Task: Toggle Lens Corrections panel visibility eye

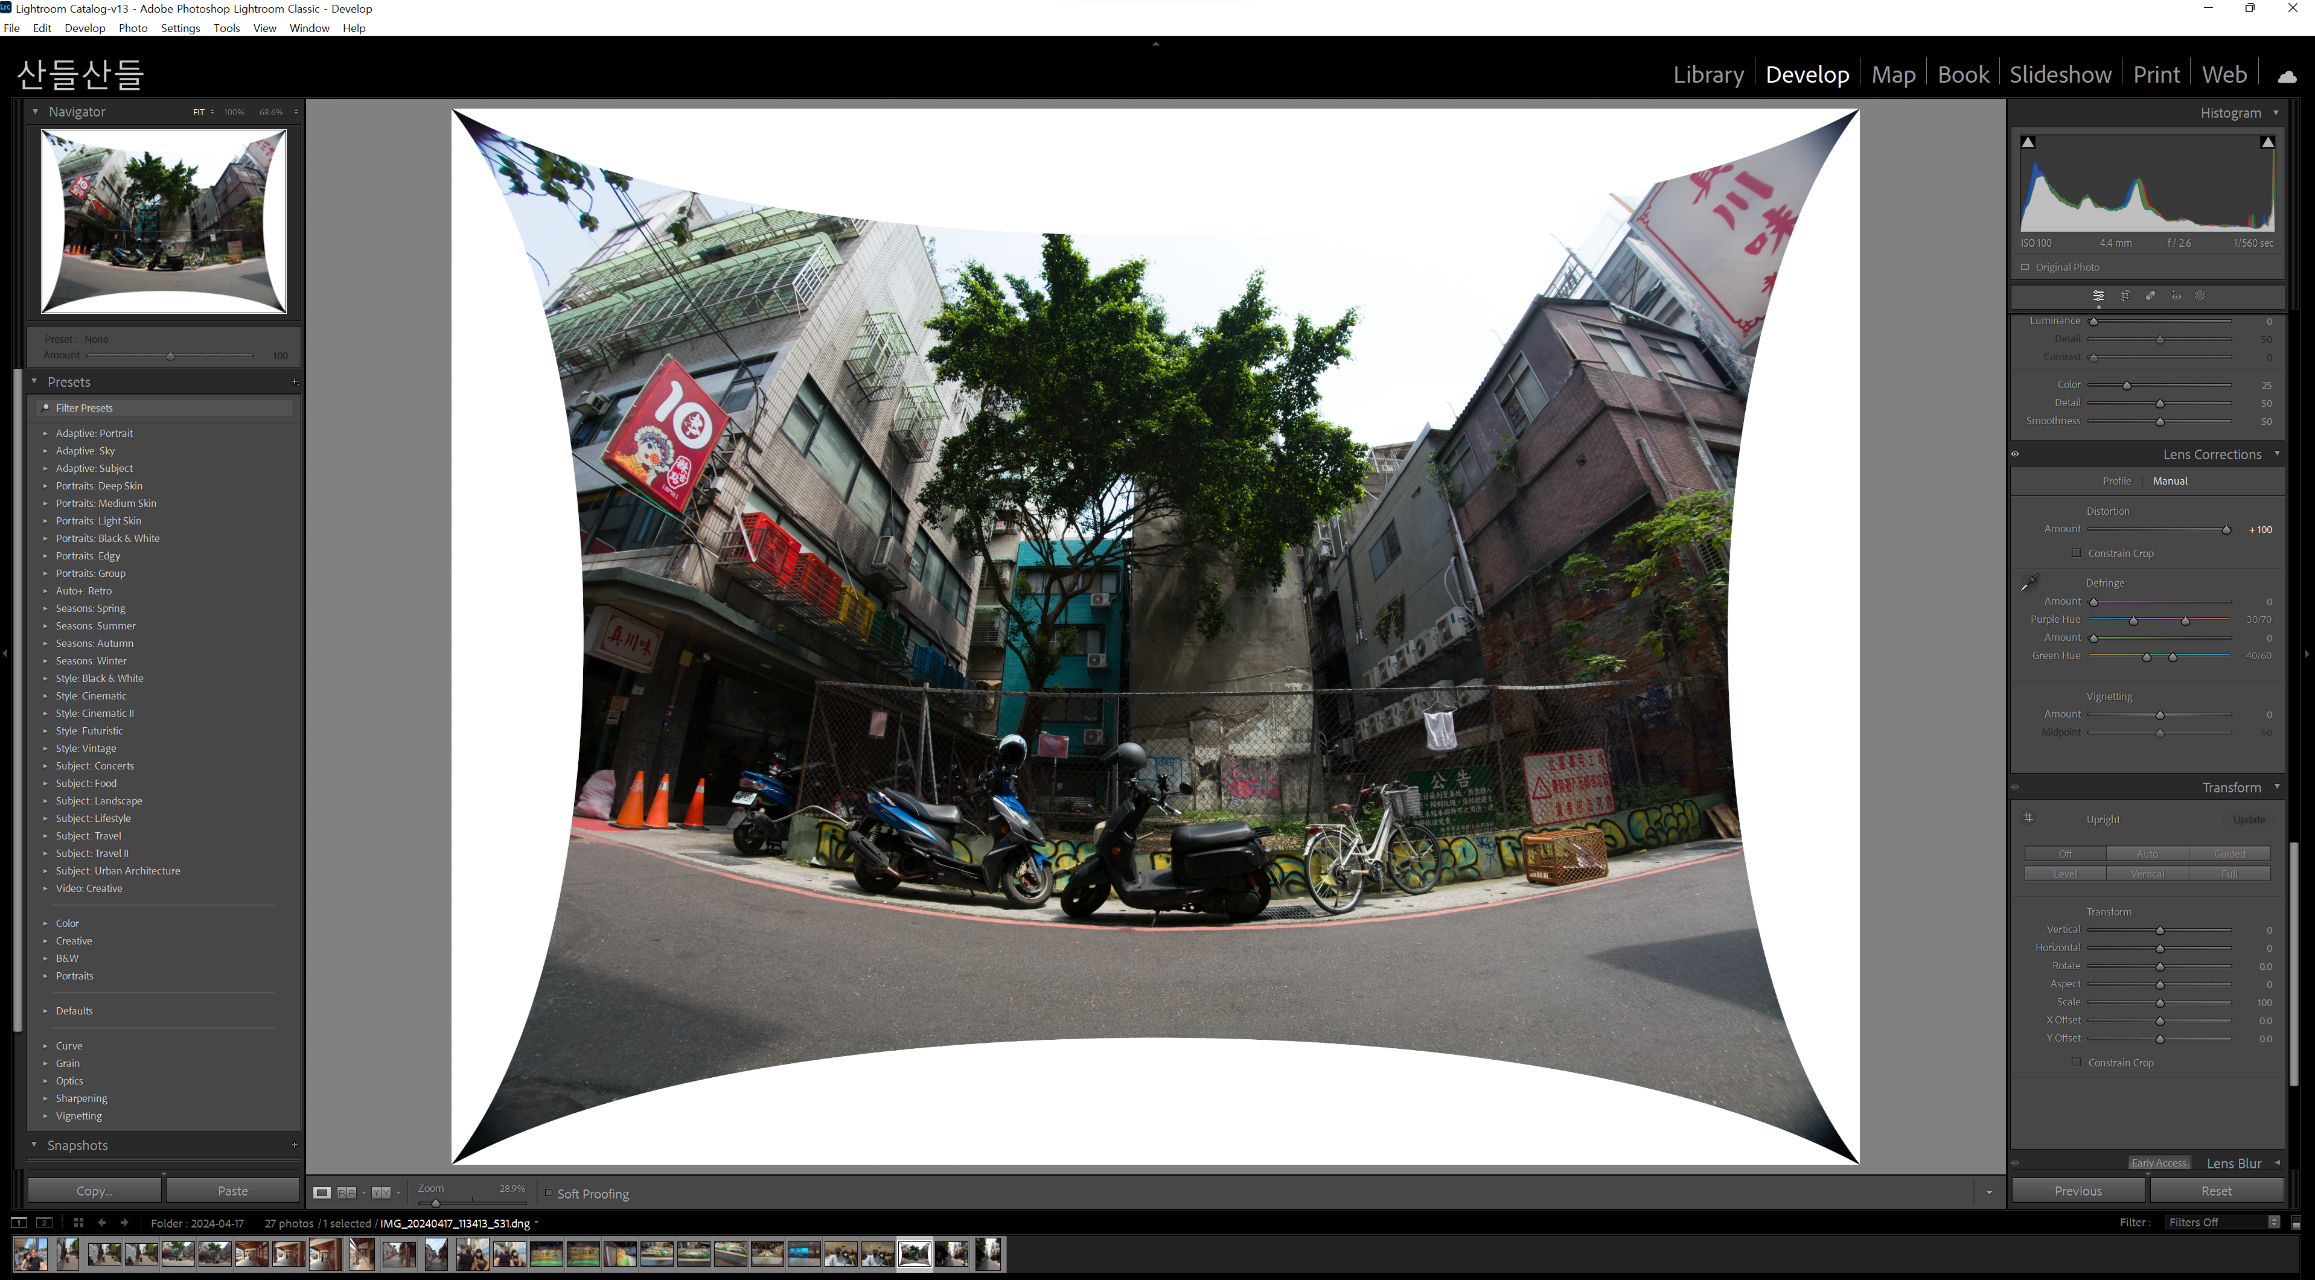Action: (2015, 454)
